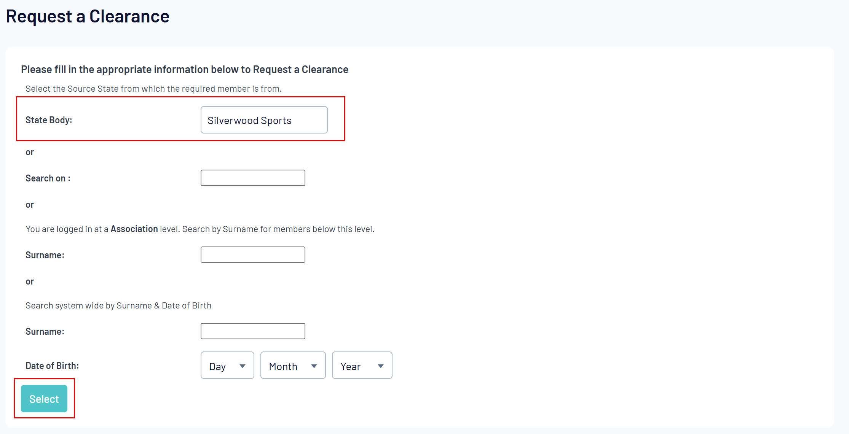Click the arrow icon in Year selector

[381, 366]
